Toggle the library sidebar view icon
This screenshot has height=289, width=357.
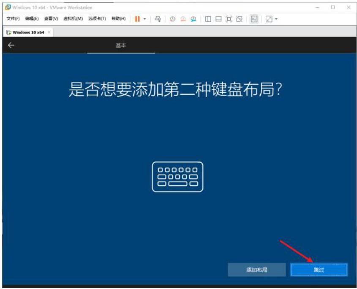point(208,19)
